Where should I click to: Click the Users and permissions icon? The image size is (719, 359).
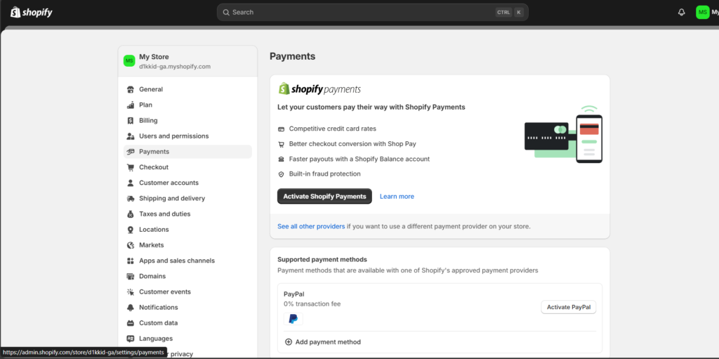130,136
